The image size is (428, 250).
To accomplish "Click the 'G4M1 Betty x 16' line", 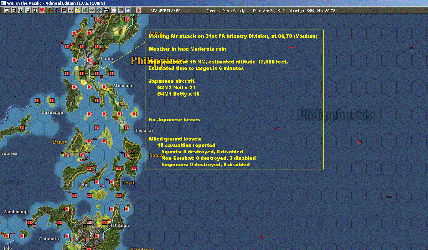I will point(178,94).
